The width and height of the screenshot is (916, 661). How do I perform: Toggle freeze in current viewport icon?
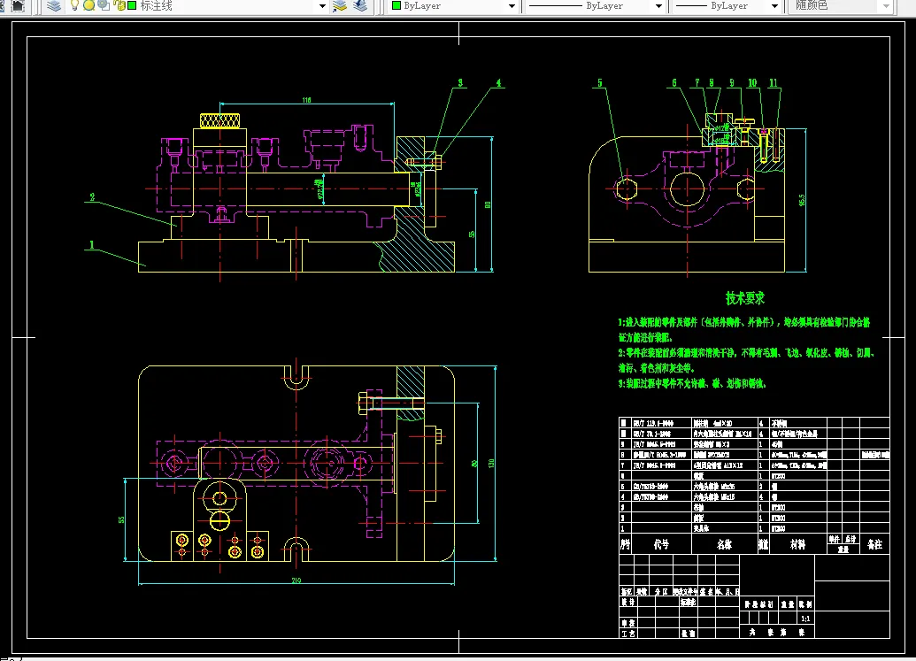pos(104,6)
